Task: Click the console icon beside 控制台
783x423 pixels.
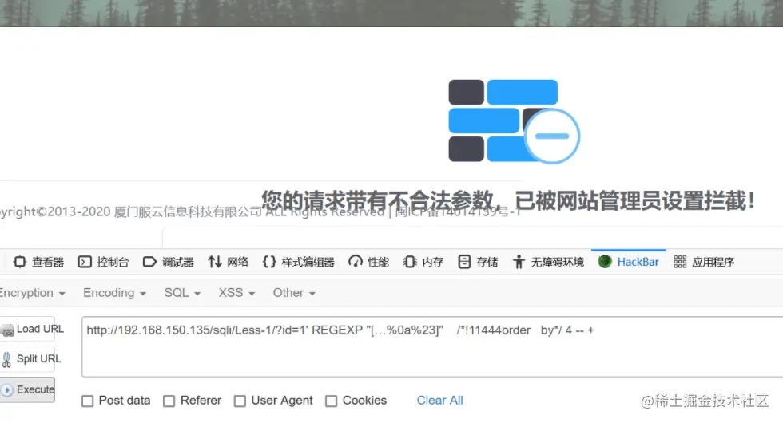Action: point(85,262)
